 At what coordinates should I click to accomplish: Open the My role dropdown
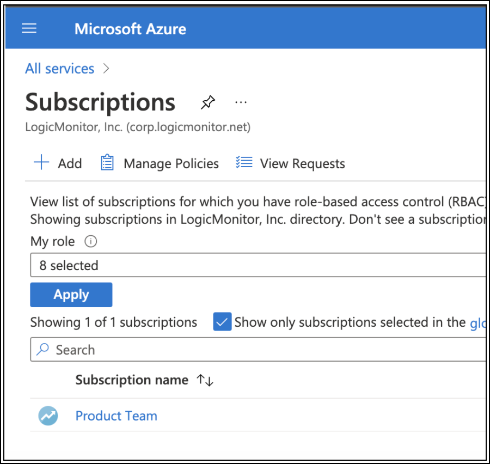point(258,265)
